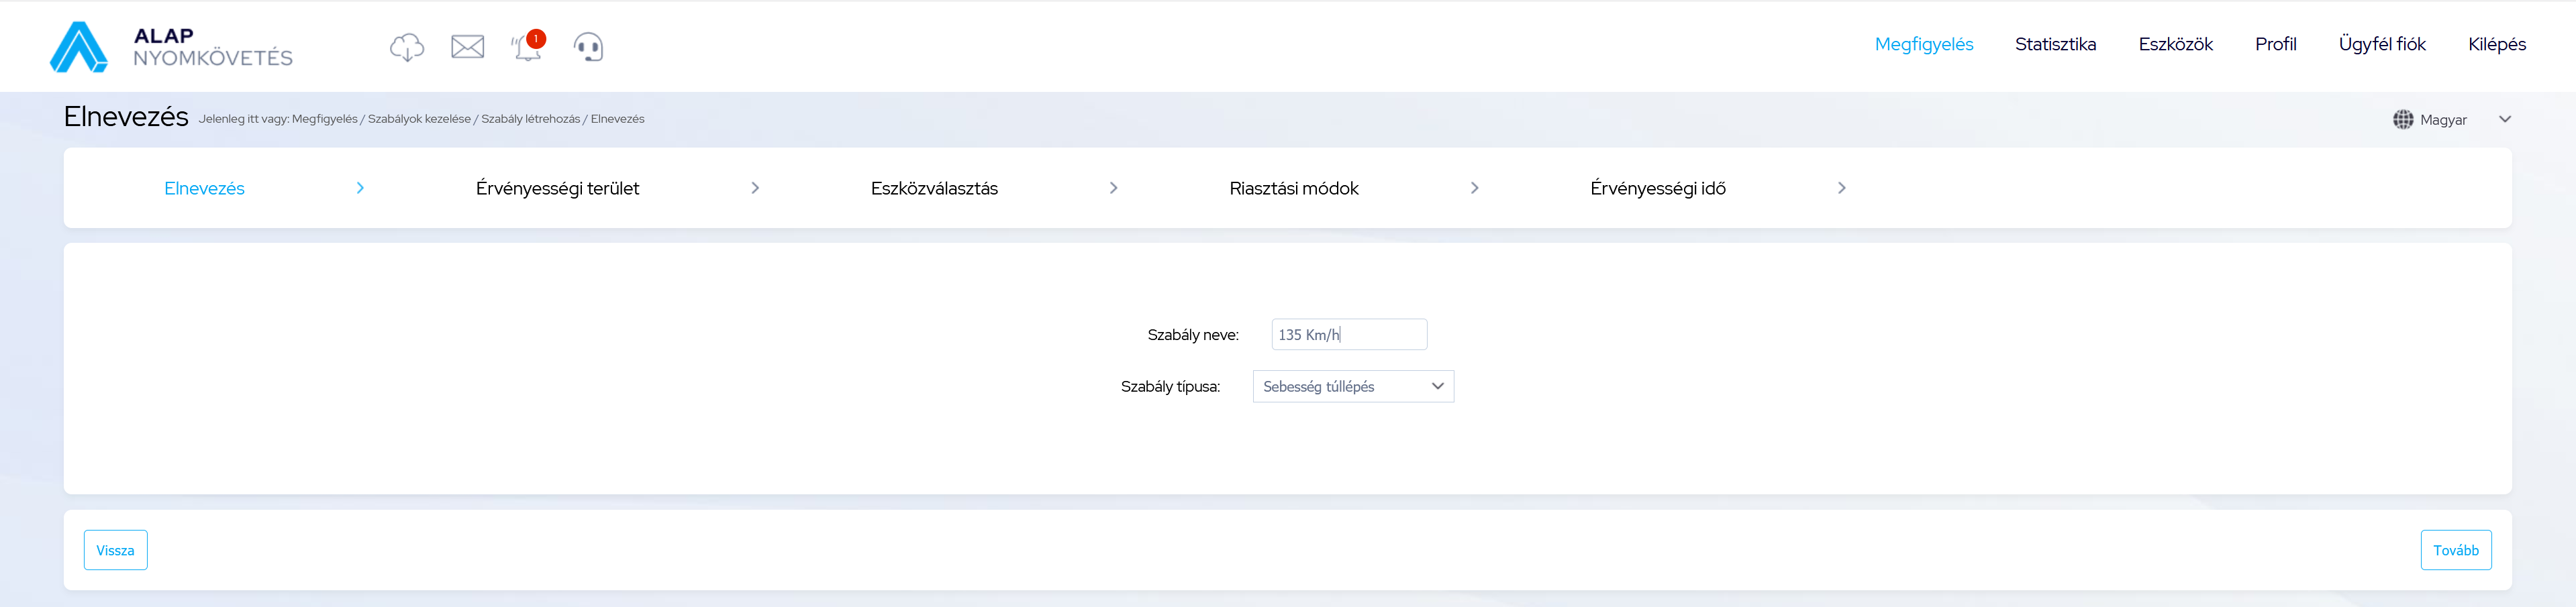
Task: Click Kilépés to log out
Action: (x=2496, y=44)
